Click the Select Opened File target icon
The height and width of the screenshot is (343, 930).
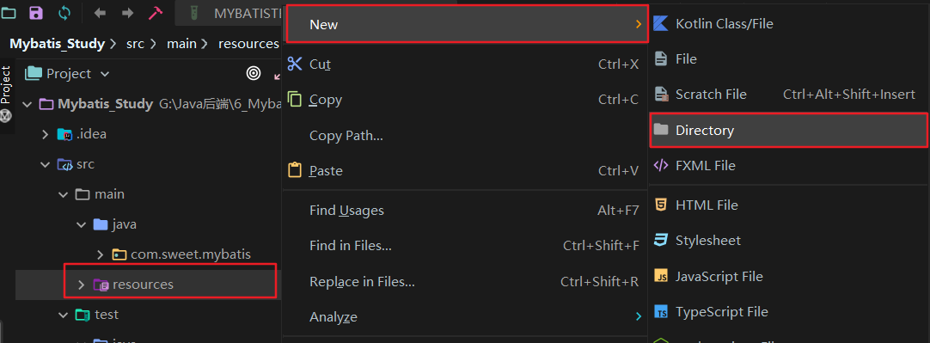click(x=254, y=74)
